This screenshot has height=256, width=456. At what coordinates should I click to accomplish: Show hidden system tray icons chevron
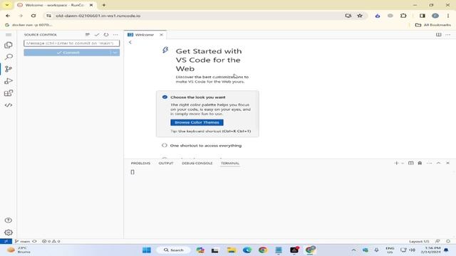point(353,250)
